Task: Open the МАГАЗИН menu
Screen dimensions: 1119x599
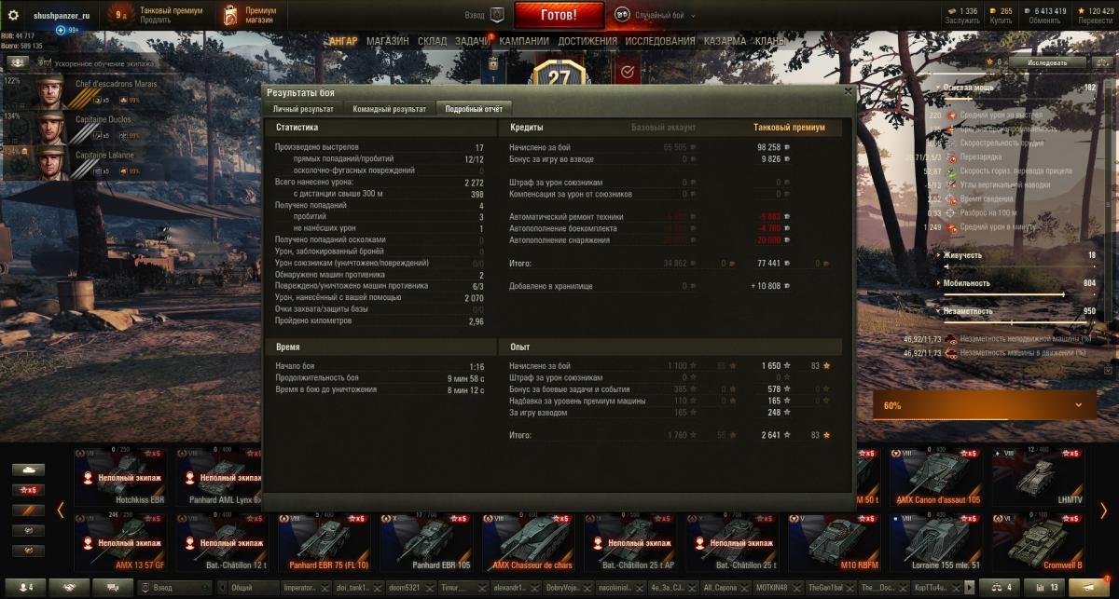Action: 387,41
